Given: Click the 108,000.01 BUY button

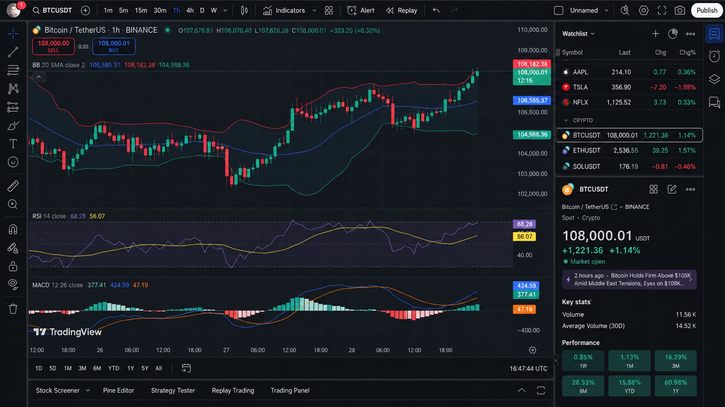Looking at the screenshot, I should coord(114,46).
